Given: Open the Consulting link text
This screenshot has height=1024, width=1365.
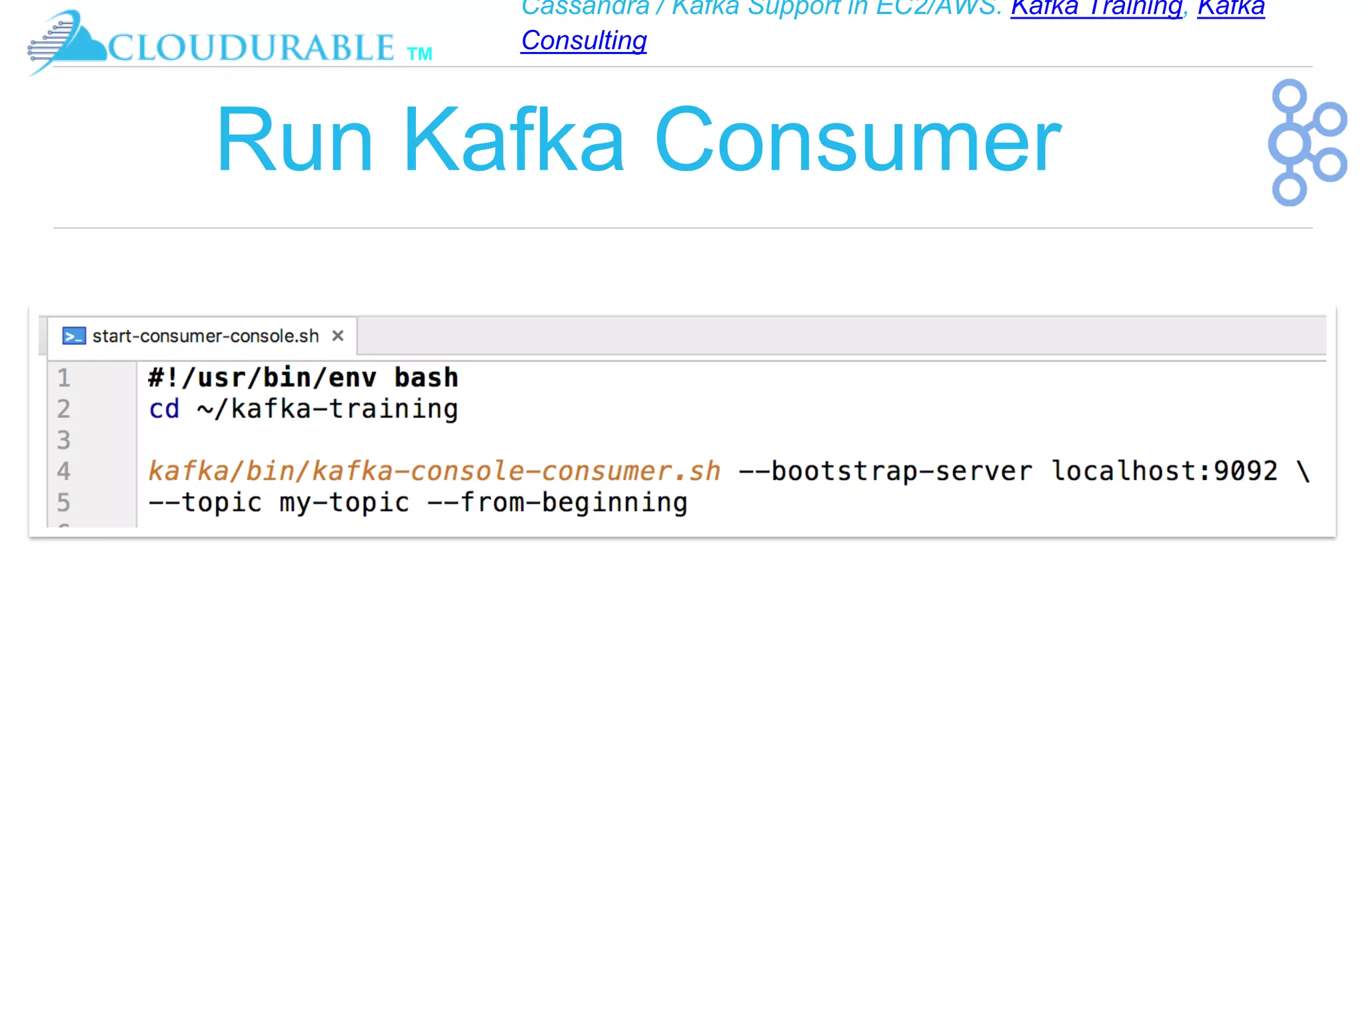Looking at the screenshot, I should pyautogui.click(x=584, y=41).
